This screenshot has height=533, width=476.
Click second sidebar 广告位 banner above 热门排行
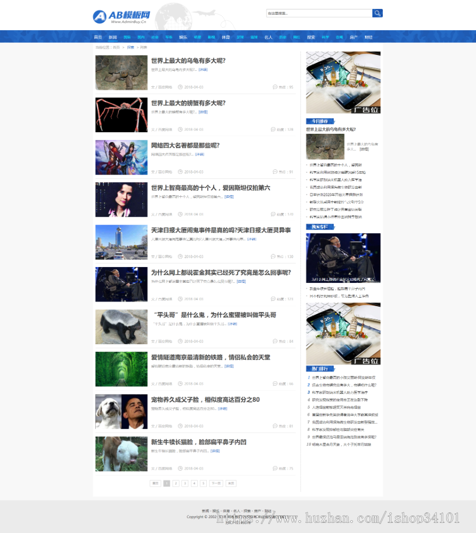[343, 334]
